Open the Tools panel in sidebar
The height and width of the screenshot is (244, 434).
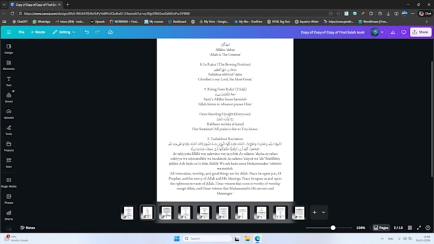[x=8, y=130]
